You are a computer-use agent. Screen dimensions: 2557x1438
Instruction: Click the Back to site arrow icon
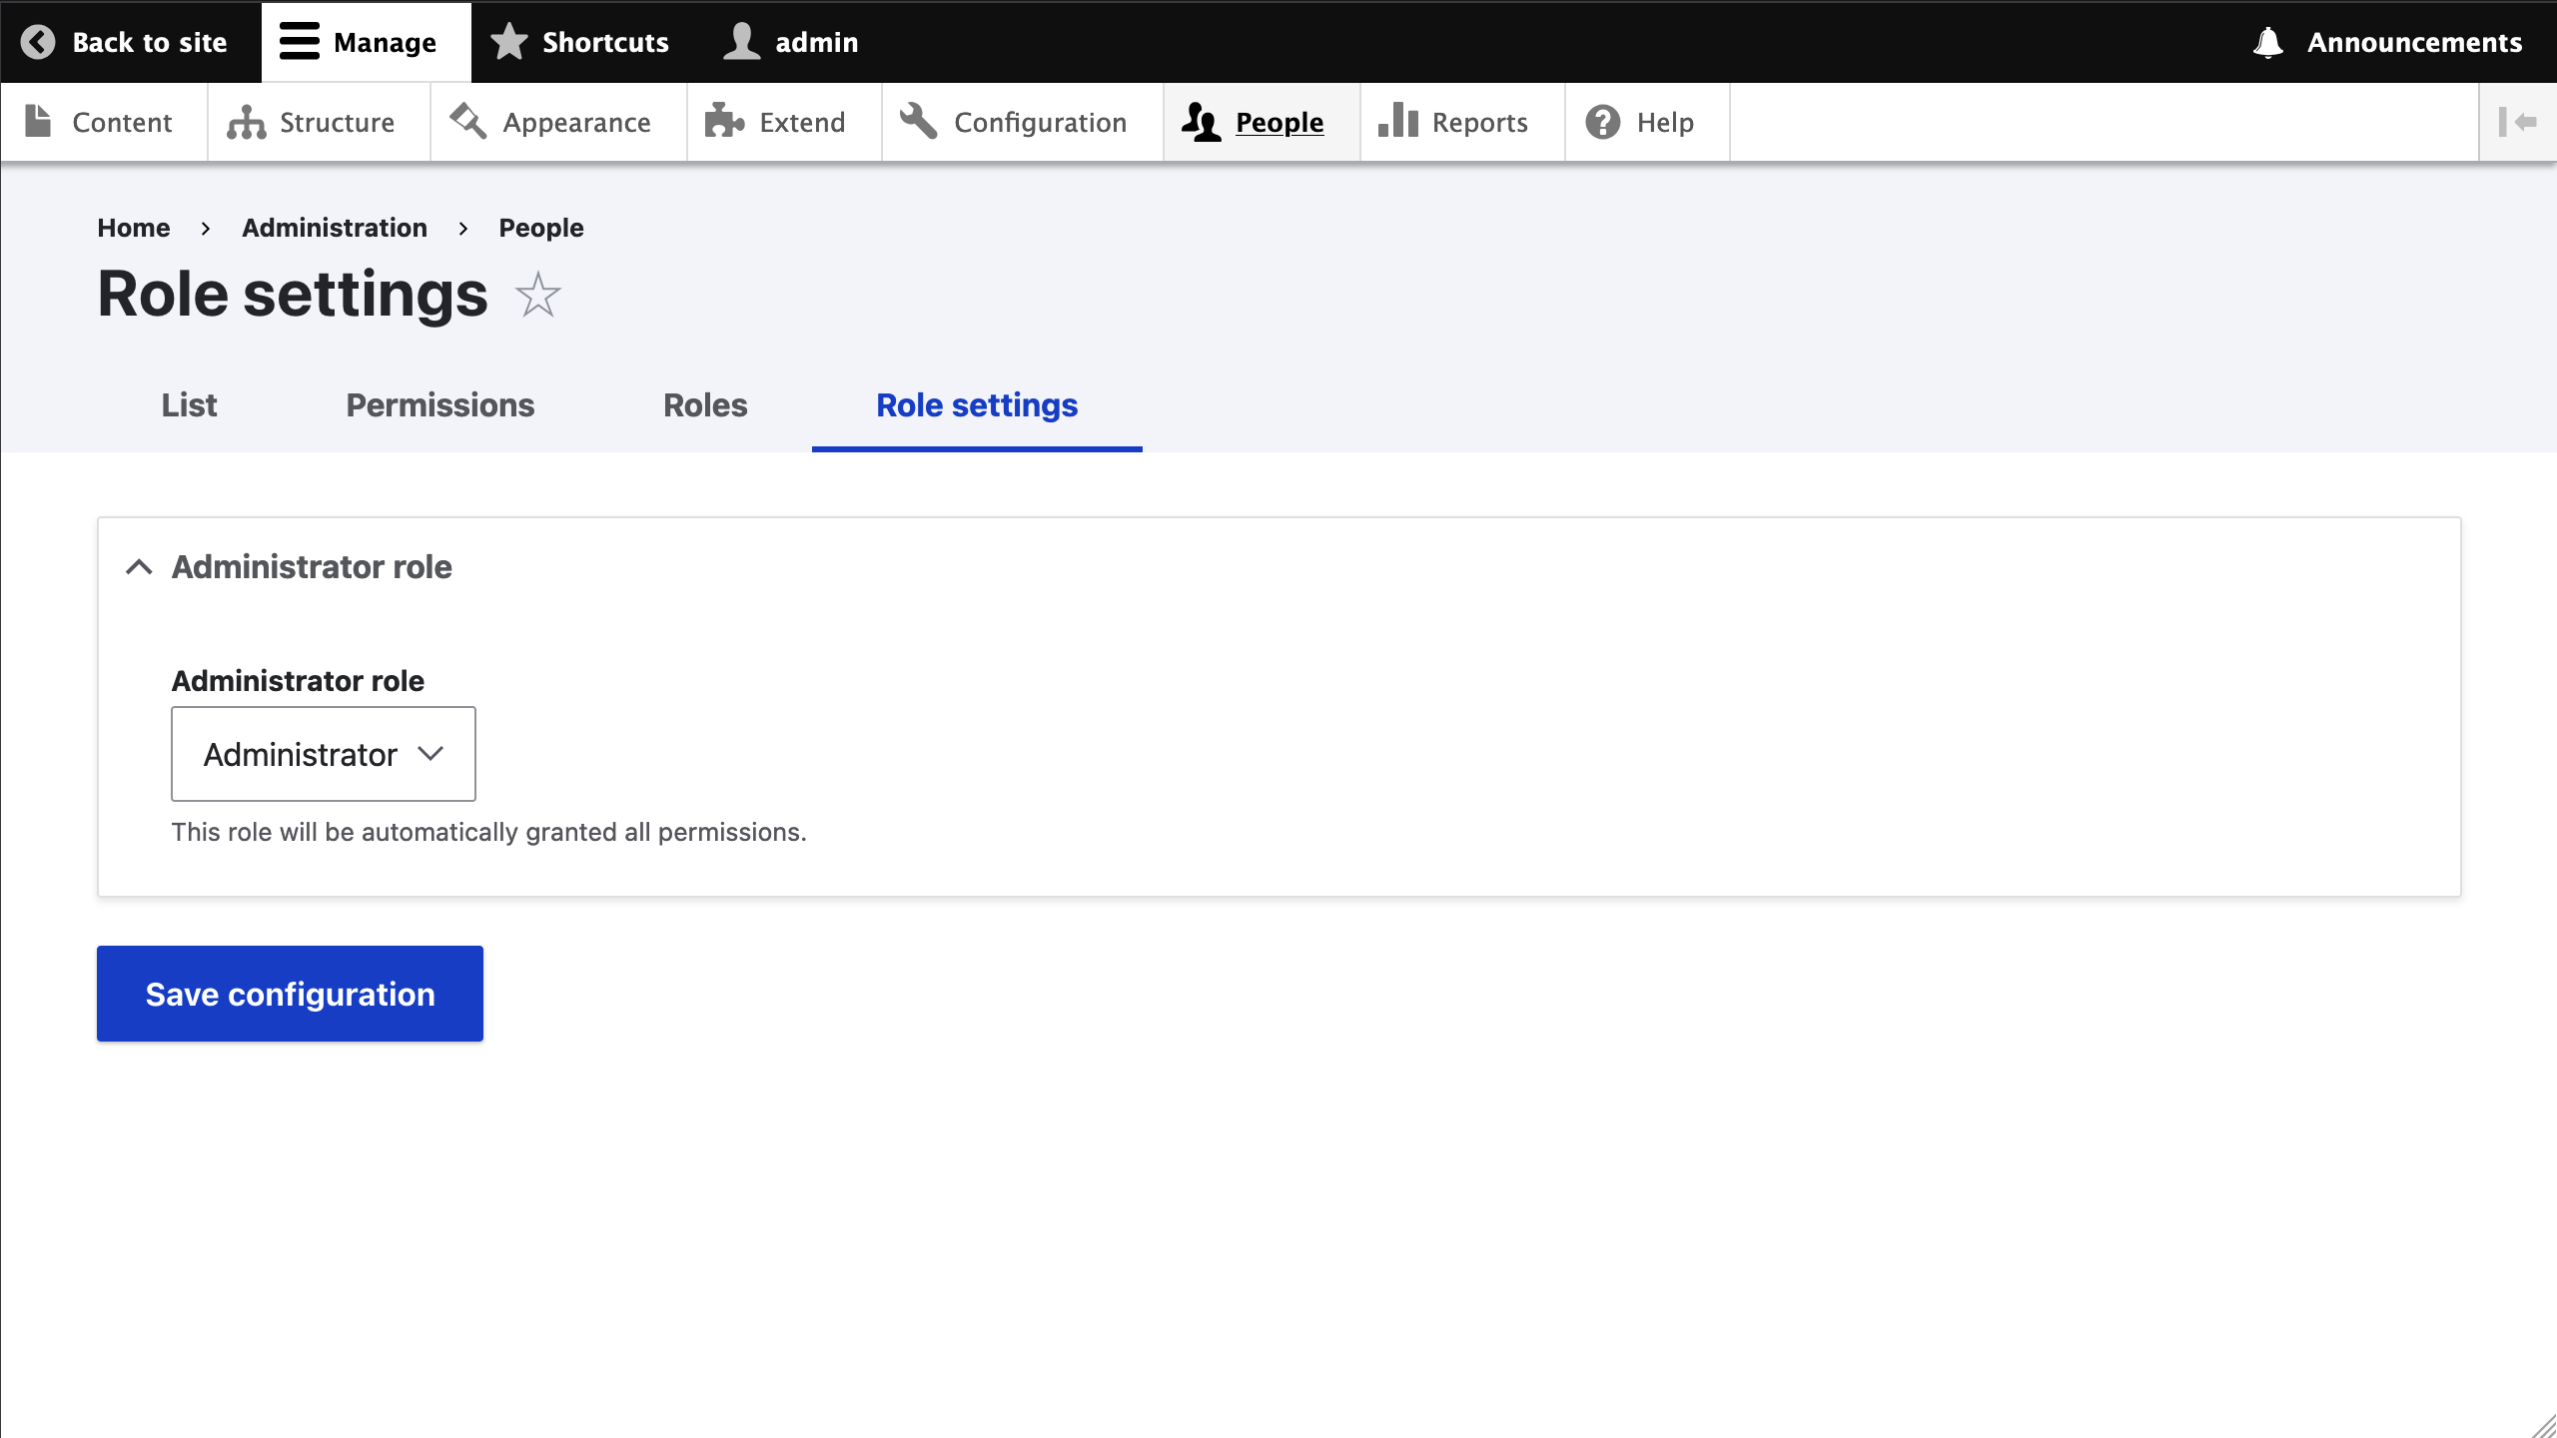coord(38,42)
